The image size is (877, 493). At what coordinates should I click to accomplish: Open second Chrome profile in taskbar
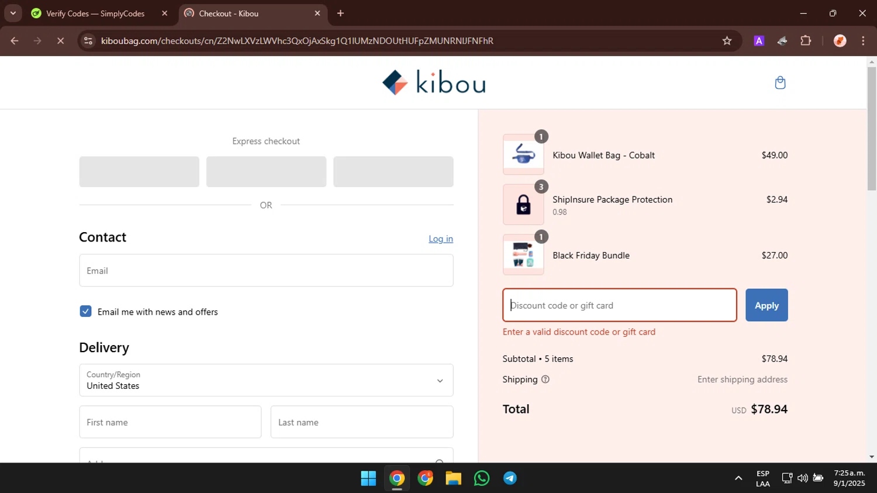click(425, 478)
